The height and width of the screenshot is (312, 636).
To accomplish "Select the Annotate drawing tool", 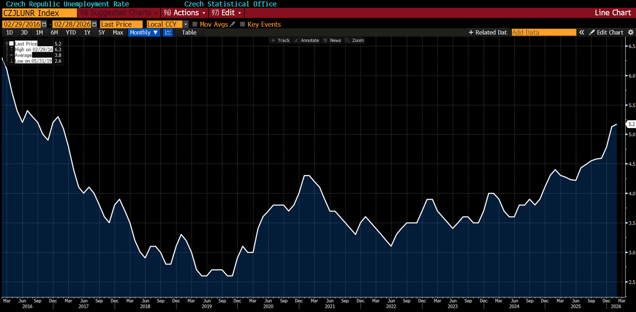I will click(x=306, y=40).
